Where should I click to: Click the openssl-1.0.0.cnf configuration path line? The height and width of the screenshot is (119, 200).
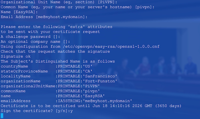click(x=80, y=47)
